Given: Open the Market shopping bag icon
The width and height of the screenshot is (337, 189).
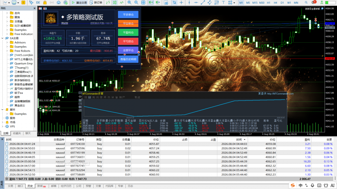Looking at the screenshot, I should coord(45,3).
